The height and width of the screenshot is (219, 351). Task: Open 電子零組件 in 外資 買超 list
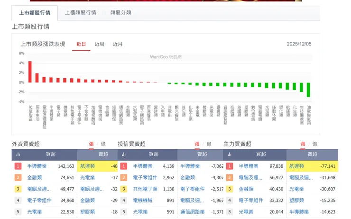click(39, 201)
